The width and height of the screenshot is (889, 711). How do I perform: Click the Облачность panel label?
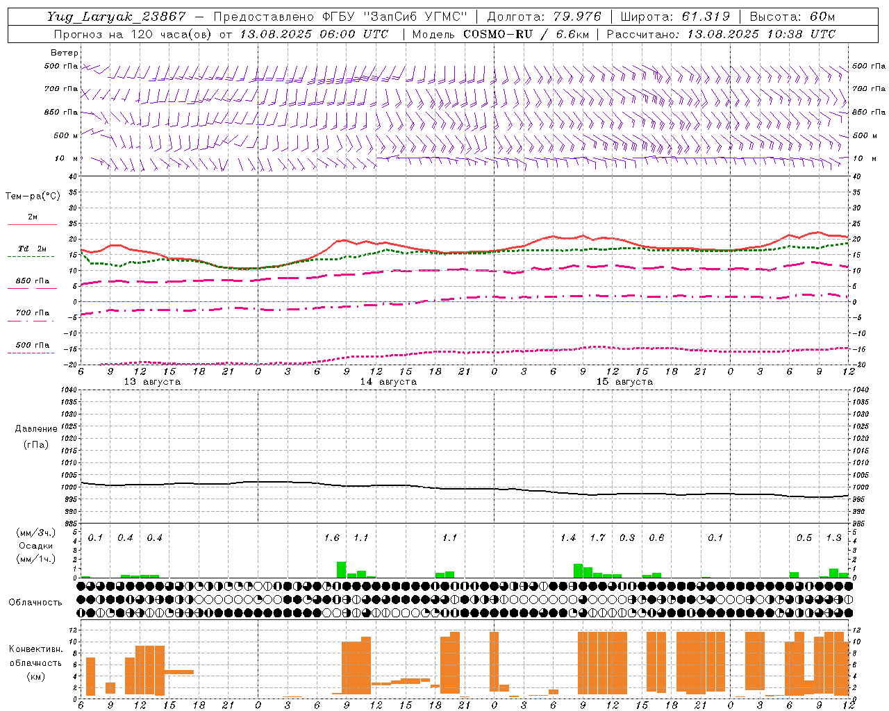tap(35, 603)
